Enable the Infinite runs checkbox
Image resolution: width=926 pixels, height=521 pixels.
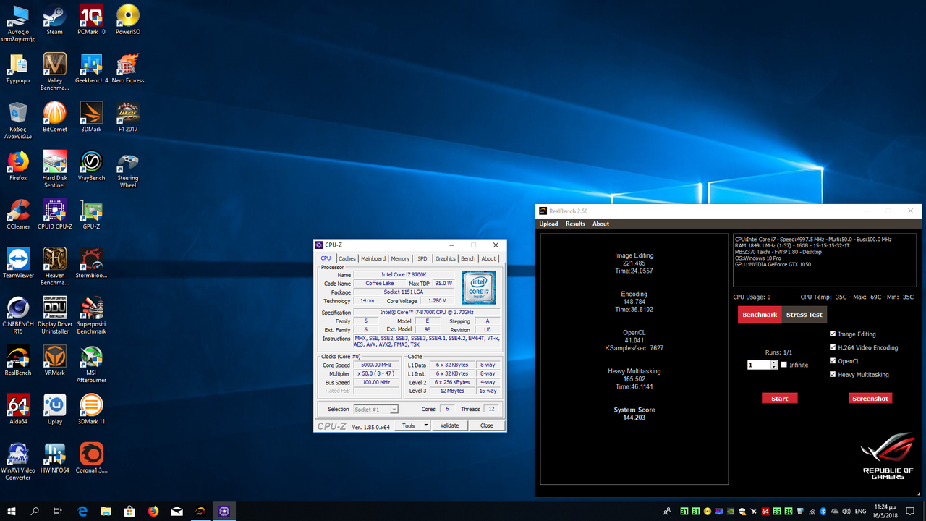coord(784,365)
